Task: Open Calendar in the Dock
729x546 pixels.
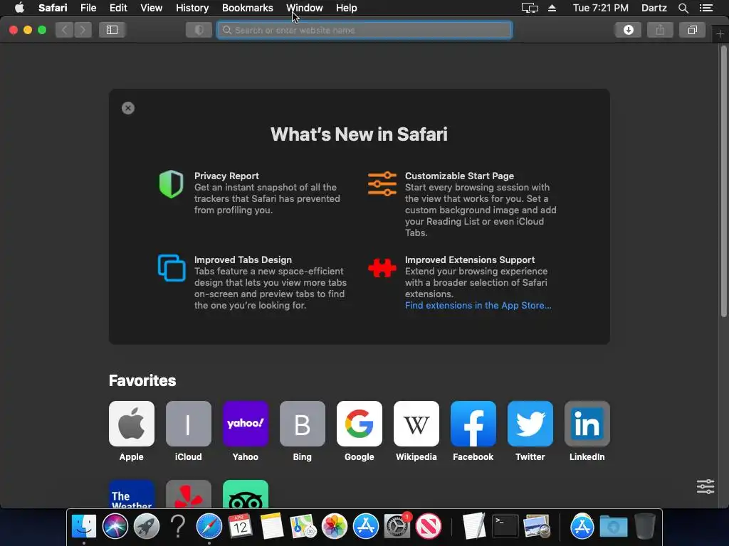Action: click(x=241, y=526)
